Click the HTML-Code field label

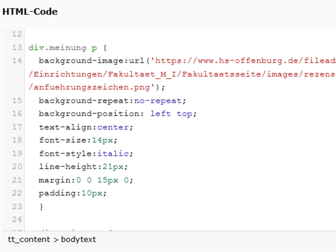tap(30, 12)
